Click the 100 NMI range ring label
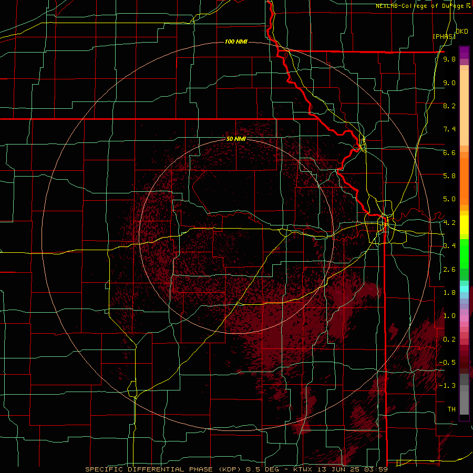The height and width of the screenshot is (473, 473). 236,42
